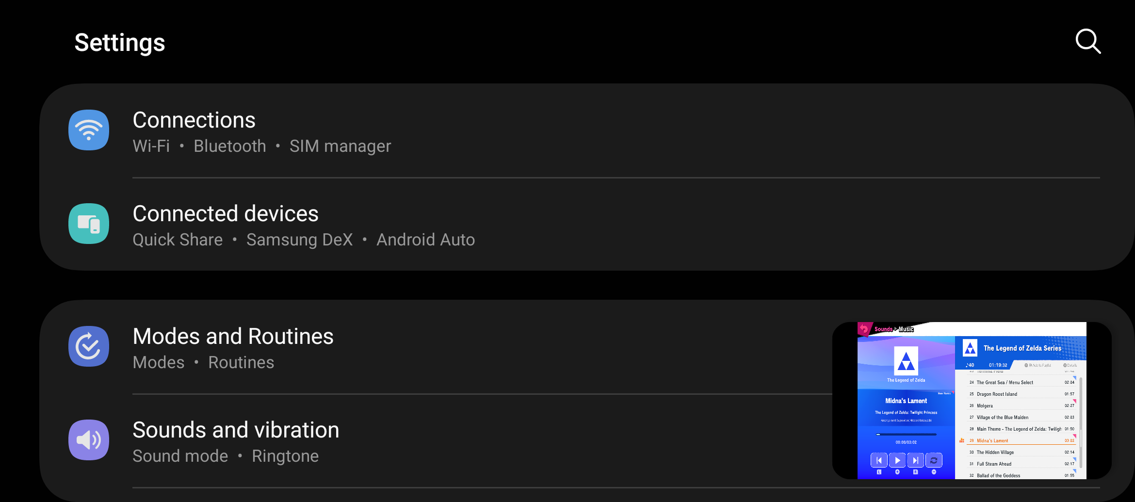Tap the Settings search magnifier icon

click(x=1088, y=42)
